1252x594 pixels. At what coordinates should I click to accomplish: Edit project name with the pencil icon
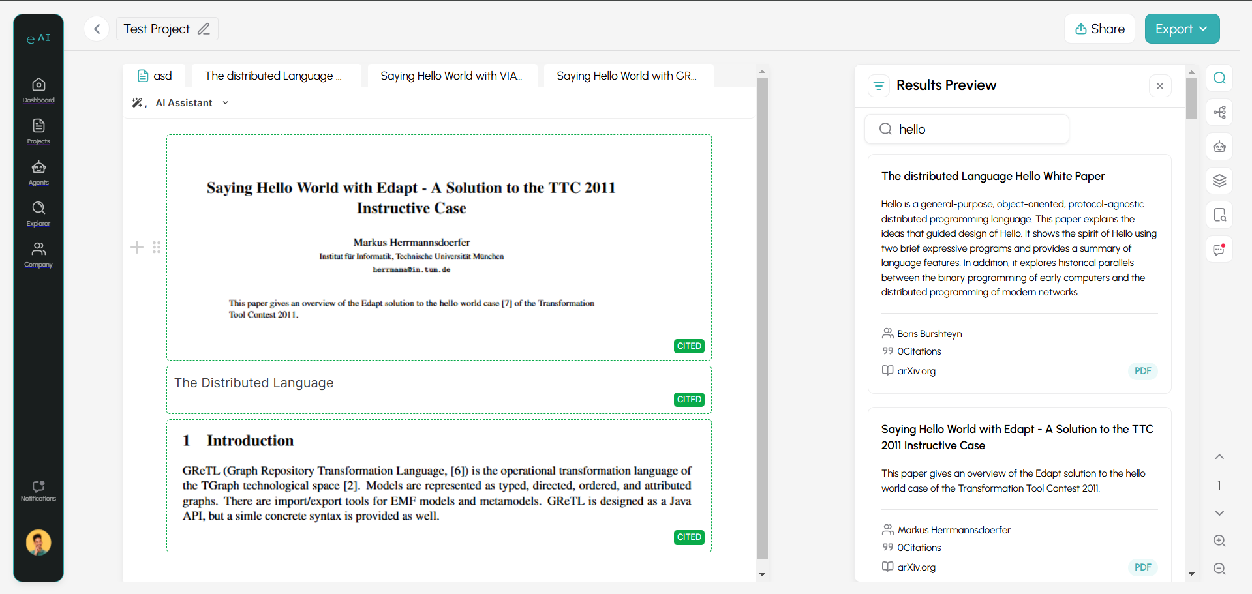click(204, 29)
